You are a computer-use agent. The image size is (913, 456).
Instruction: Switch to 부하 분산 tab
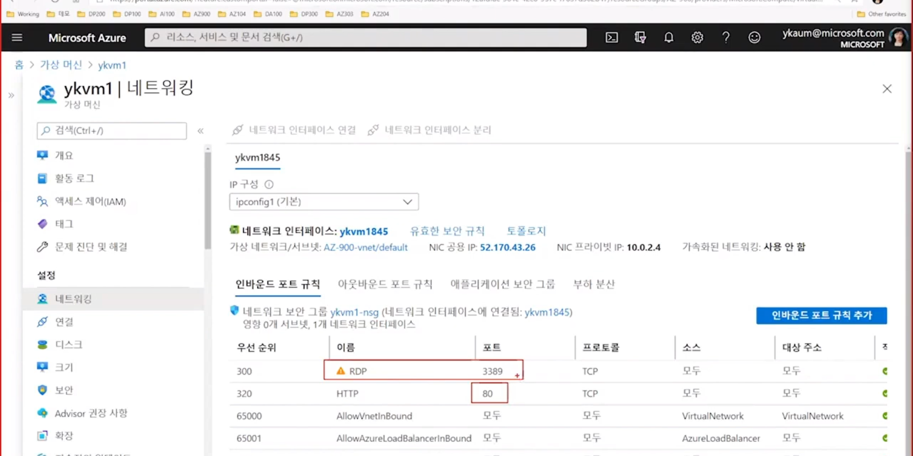pyautogui.click(x=594, y=284)
